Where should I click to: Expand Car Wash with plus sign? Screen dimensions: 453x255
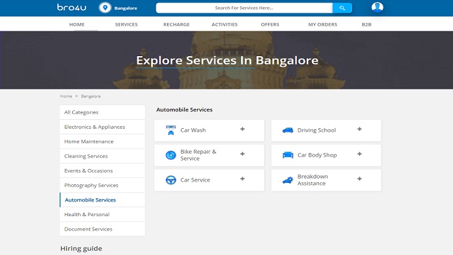pyautogui.click(x=242, y=129)
